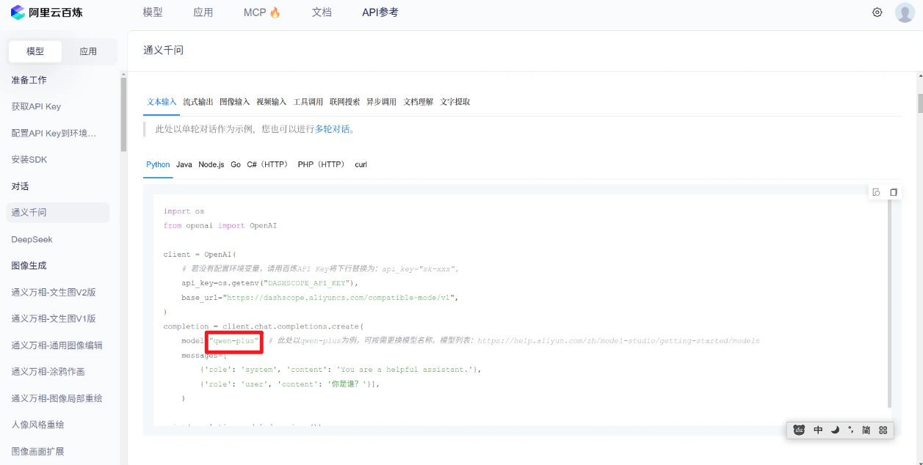This screenshot has height=465, width=923.
Task: Click the Baidu IME bear icon
Action: pyautogui.click(x=799, y=431)
